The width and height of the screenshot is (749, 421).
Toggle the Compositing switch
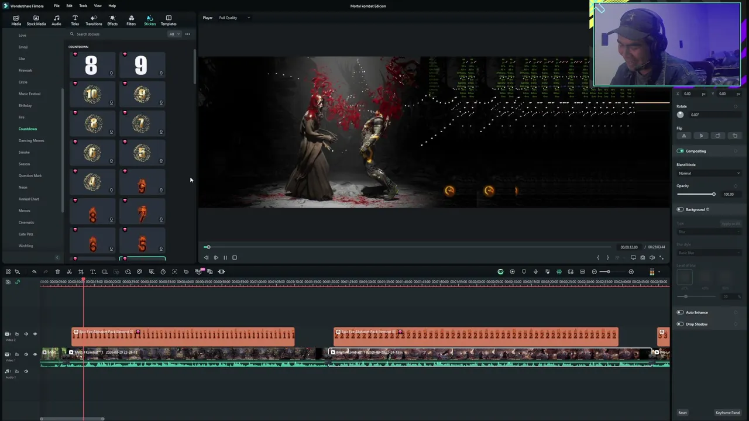pyautogui.click(x=680, y=151)
